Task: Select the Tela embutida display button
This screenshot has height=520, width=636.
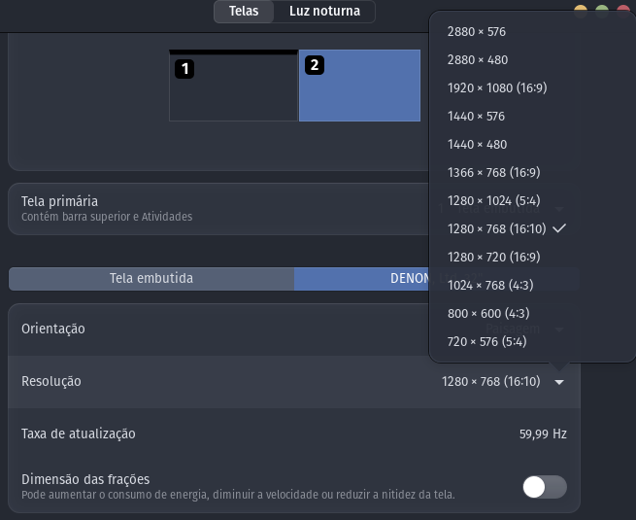Action: (x=151, y=279)
